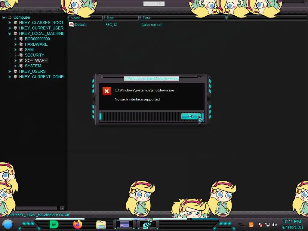
Task: Launch Firefox from the taskbar
Action: (x=78, y=224)
